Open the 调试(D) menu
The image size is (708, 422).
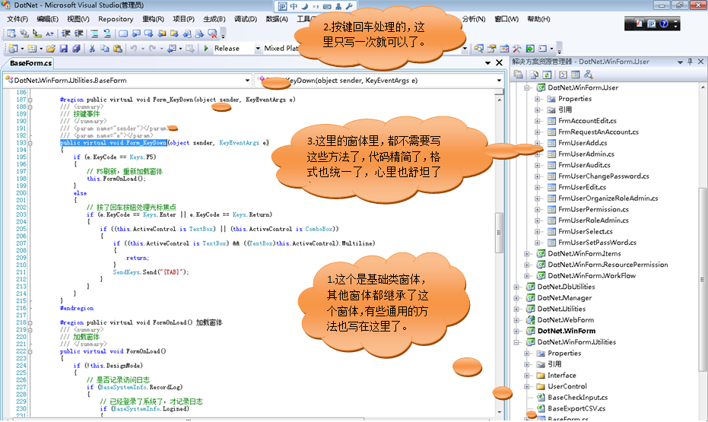pos(246,19)
